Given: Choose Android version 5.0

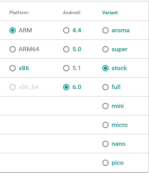Looking at the screenshot, I should point(66,49).
